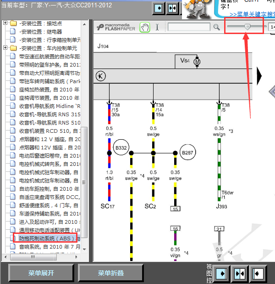Click the zoom percentage field

pyautogui.click(x=272, y=27)
